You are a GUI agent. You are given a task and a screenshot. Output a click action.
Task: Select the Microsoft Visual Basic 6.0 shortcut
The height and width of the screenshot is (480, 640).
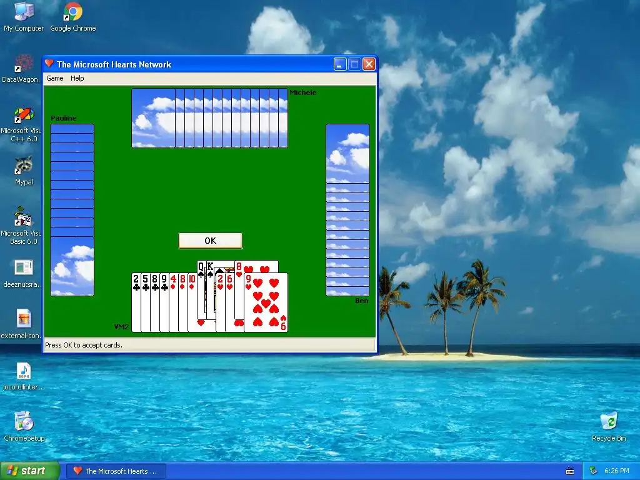(x=21, y=226)
